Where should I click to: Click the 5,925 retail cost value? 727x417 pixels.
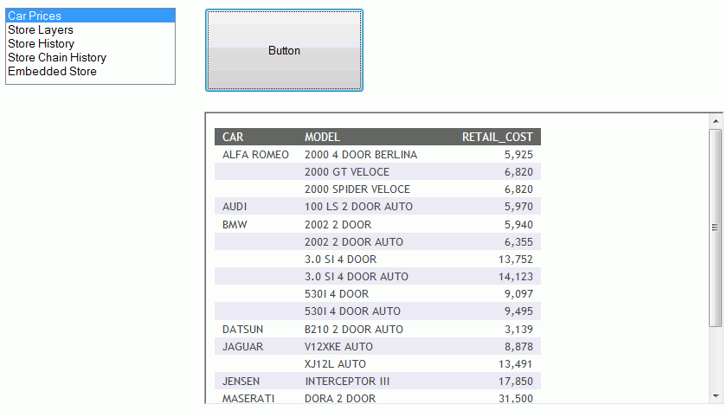(x=518, y=155)
